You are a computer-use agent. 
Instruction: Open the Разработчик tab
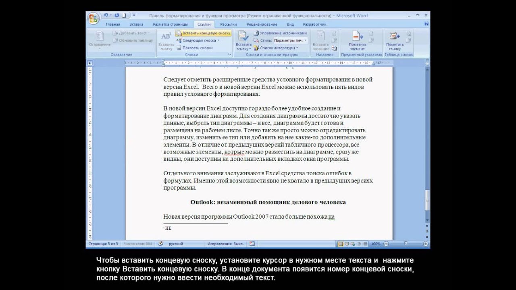314,24
